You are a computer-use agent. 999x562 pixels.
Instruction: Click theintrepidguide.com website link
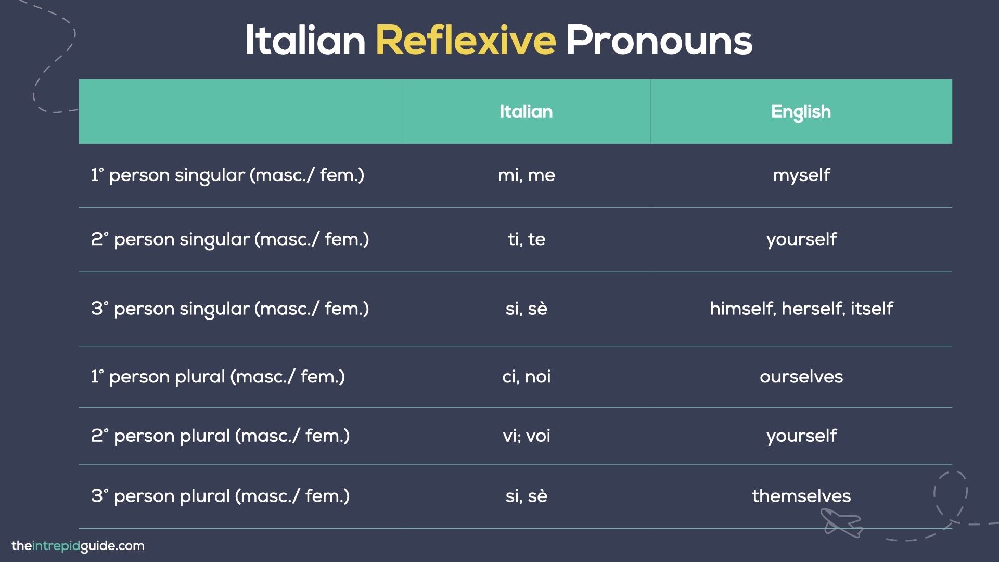point(78,546)
